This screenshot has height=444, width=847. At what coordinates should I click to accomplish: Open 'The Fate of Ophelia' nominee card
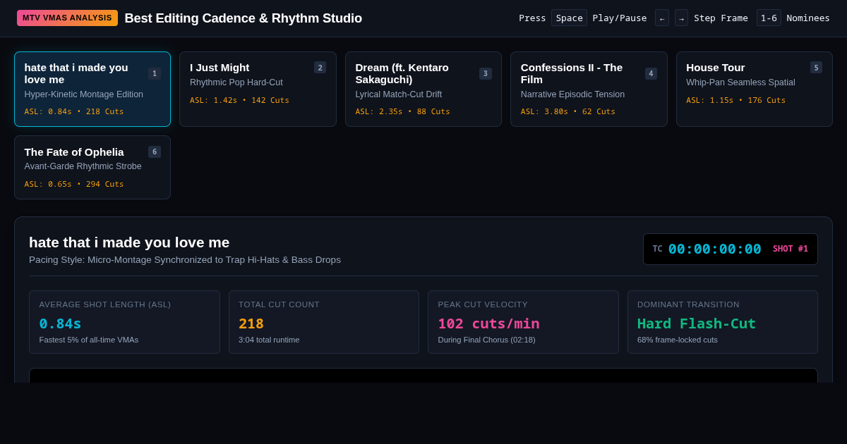pos(92,167)
